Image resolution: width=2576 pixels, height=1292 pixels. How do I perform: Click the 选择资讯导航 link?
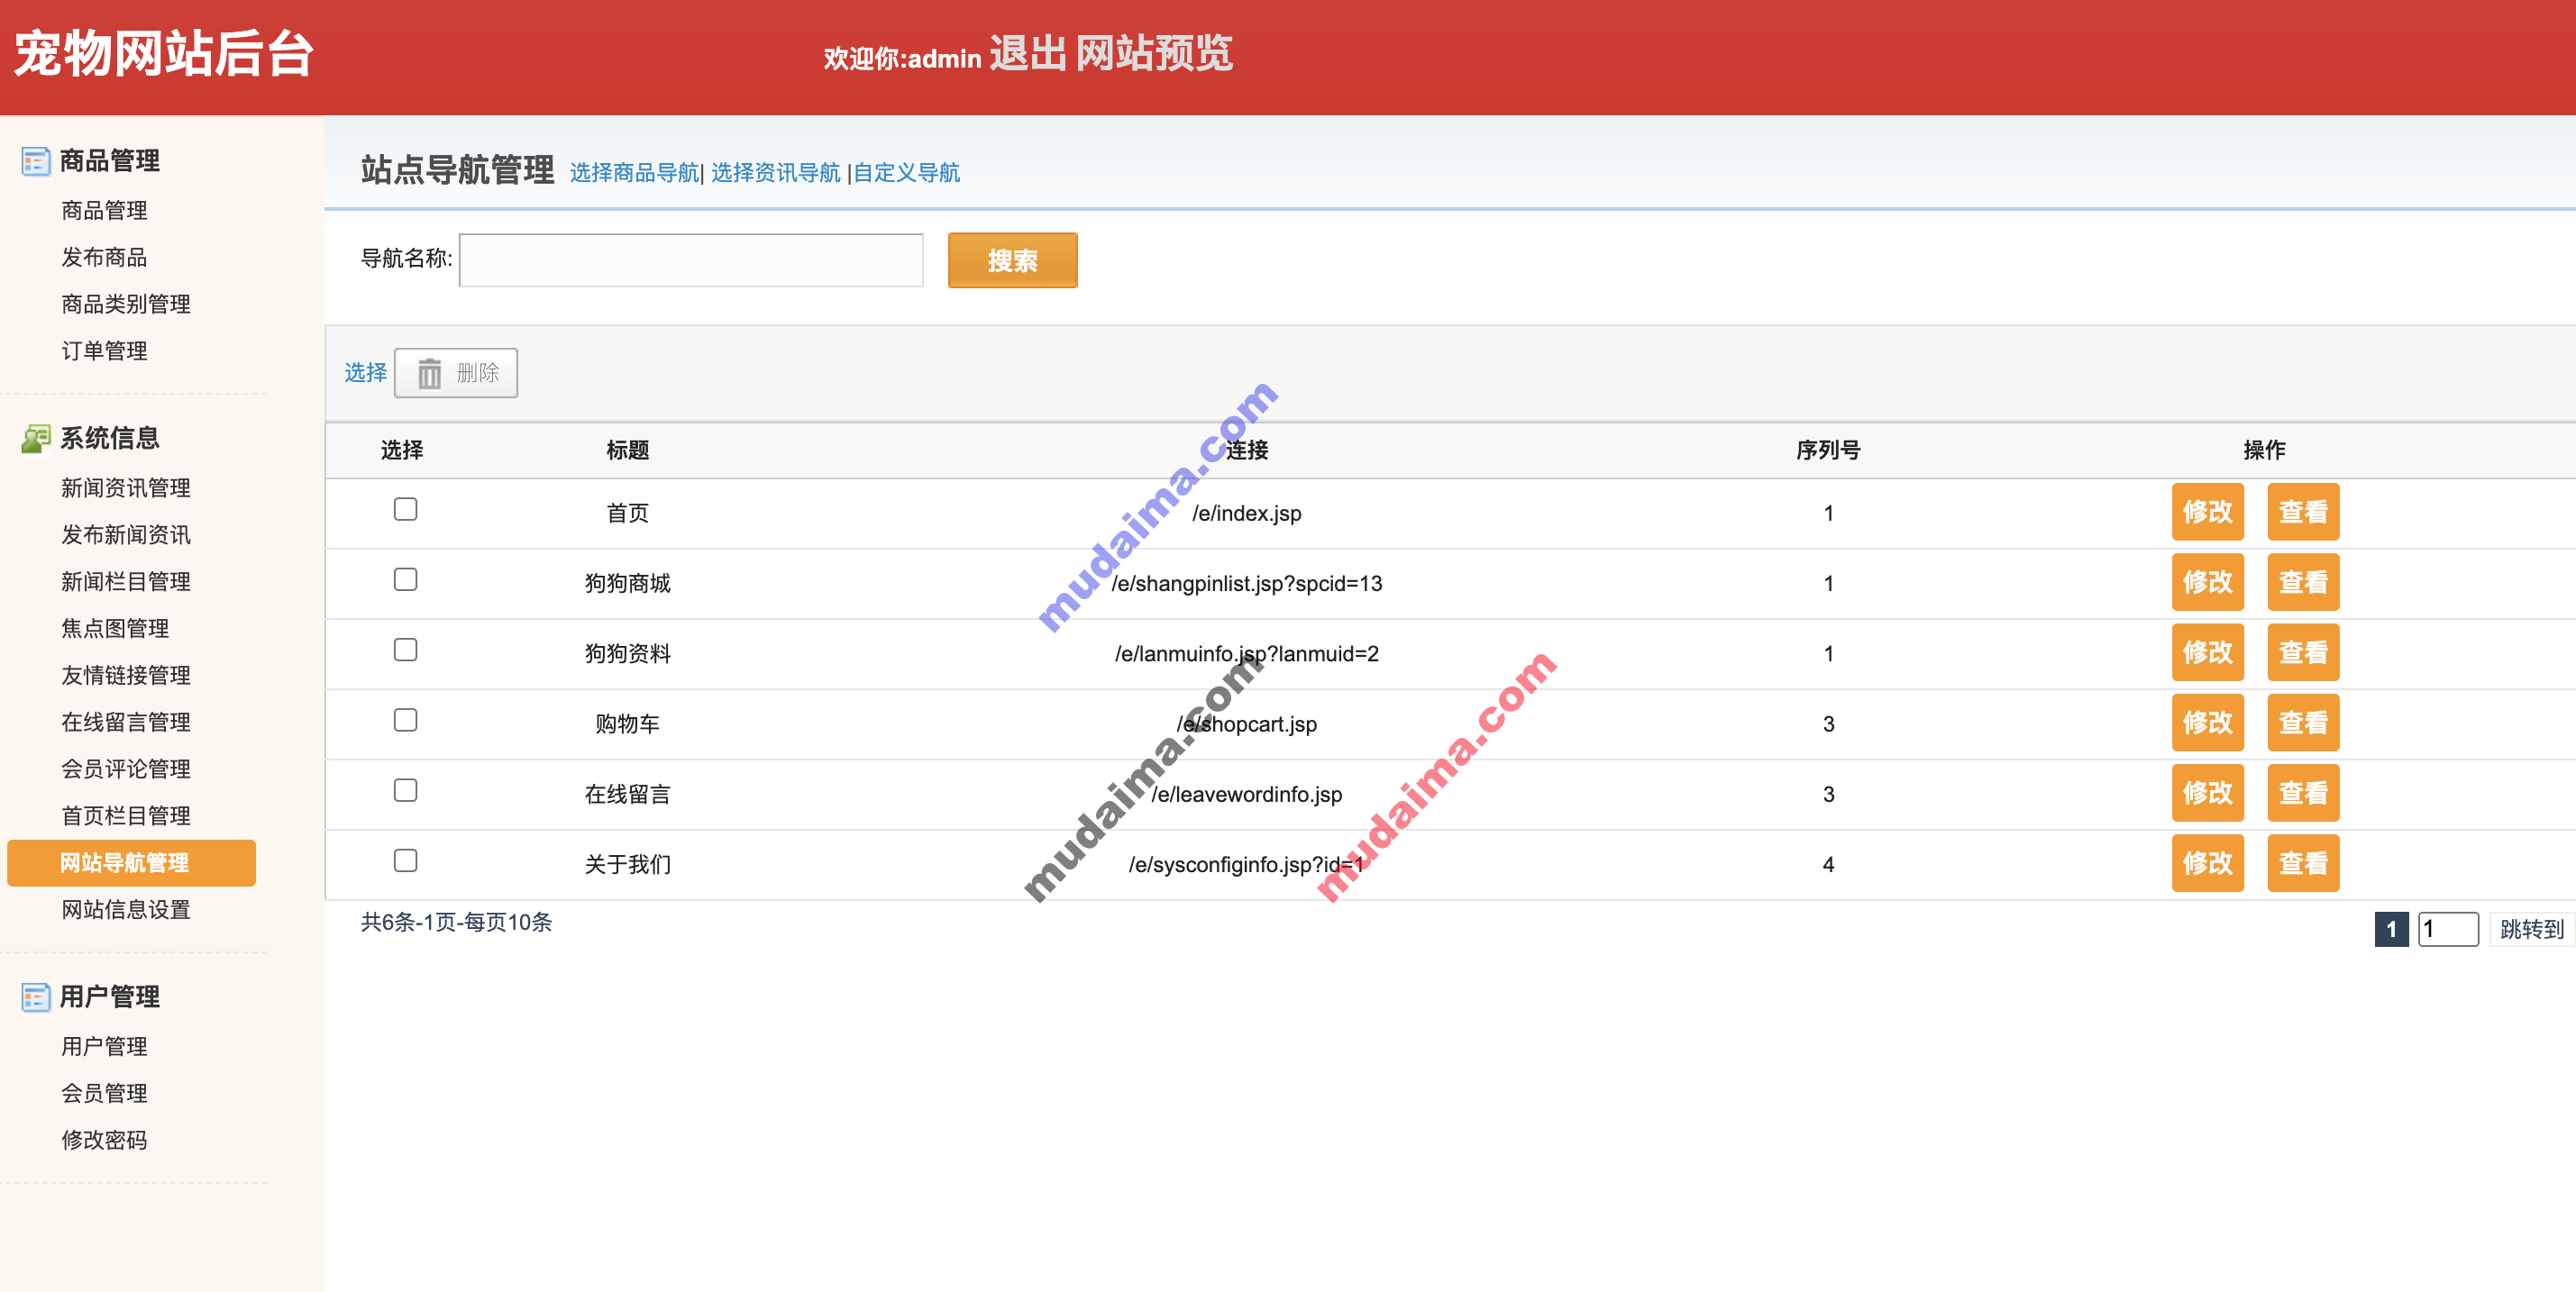click(776, 173)
